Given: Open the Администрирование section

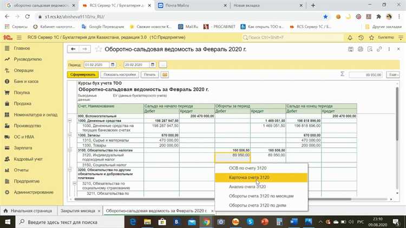Looking at the screenshot, I should 34,192.
